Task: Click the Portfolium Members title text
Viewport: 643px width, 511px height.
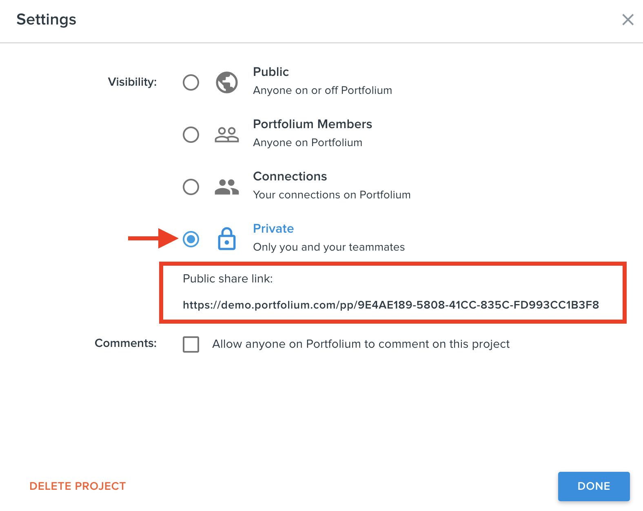Action: (x=313, y=124)
